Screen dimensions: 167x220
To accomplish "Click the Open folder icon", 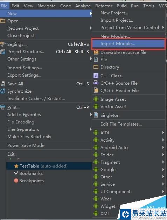I will pyautogui.click(x=3, y=21).
